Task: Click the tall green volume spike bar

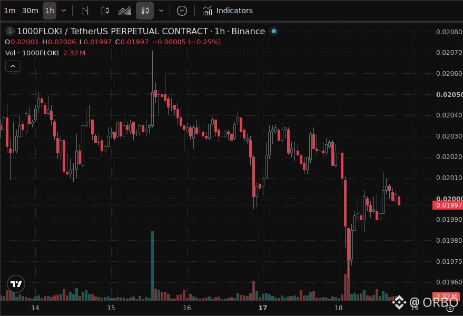Action: 152,266
